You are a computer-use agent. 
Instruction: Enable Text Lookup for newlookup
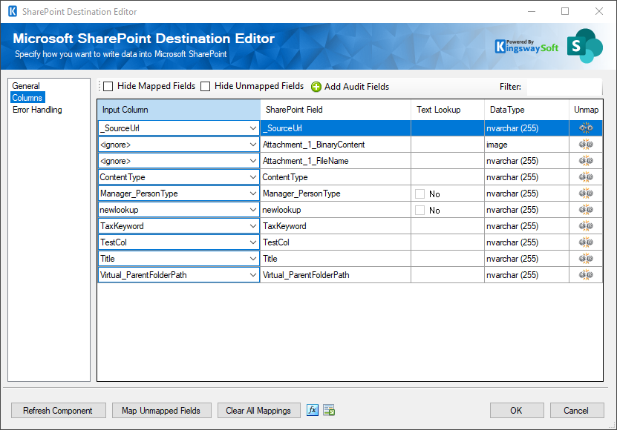click(x=420, y=211)
